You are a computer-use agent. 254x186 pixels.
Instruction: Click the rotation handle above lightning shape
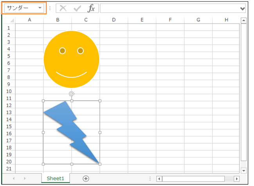[72, 93]
